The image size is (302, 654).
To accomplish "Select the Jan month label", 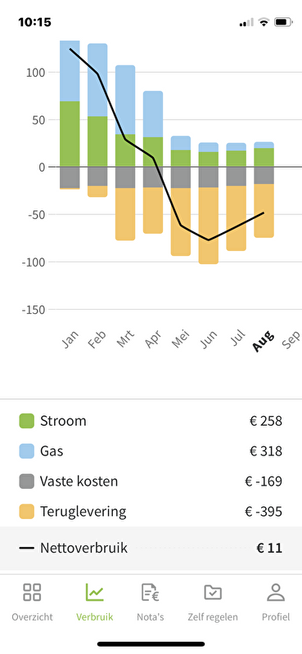I will [x=71, y=339].
